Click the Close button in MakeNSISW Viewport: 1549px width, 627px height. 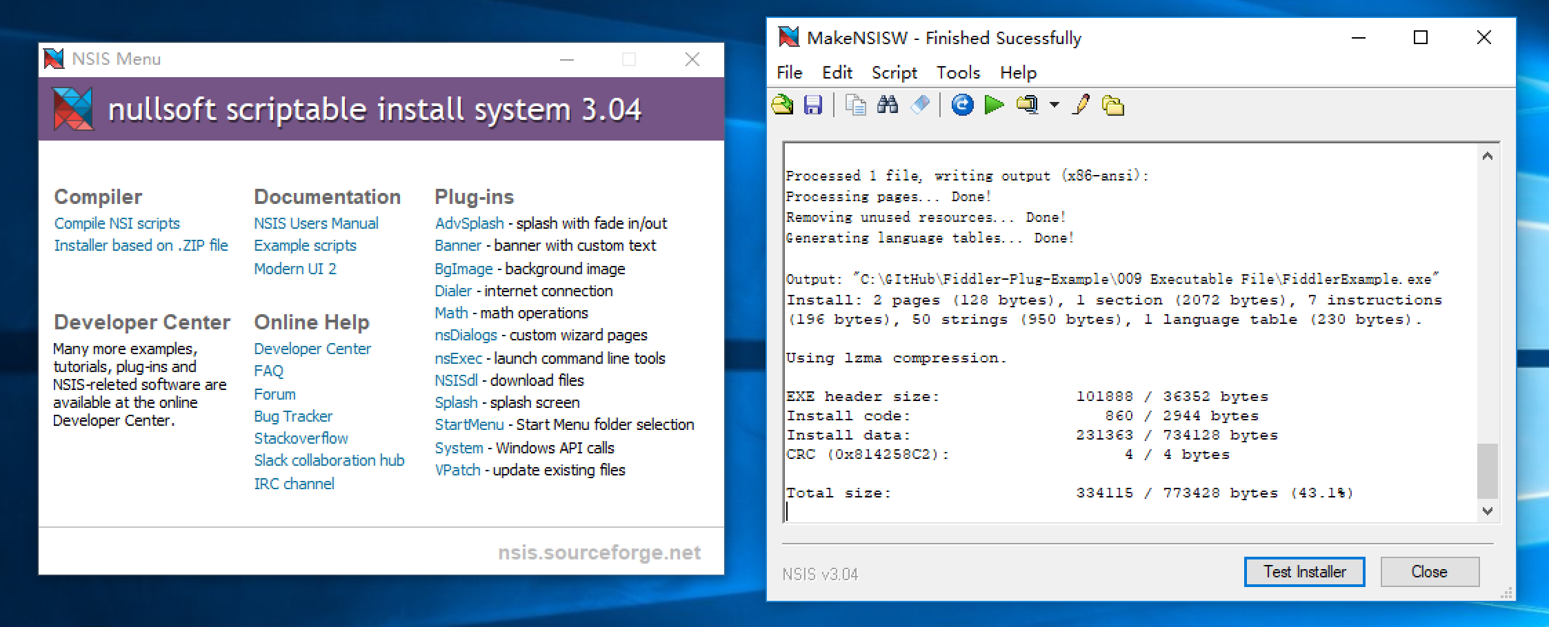tap(1430, 572)
